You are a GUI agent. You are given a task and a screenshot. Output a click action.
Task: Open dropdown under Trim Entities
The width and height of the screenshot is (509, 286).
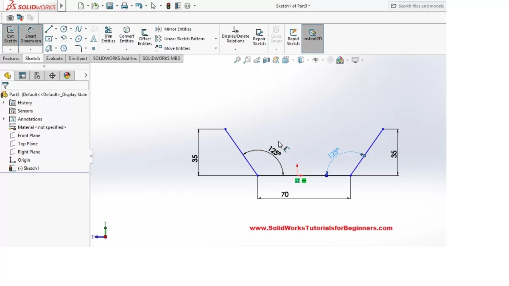point(108,50)
